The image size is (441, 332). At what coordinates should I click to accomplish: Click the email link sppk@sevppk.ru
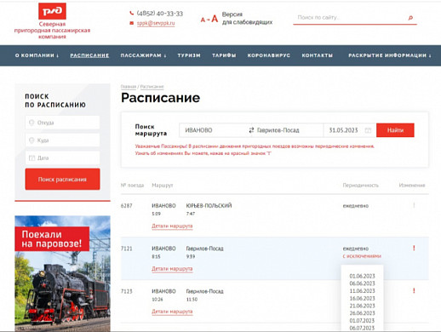pyautogui.click(x=156, y=23)
